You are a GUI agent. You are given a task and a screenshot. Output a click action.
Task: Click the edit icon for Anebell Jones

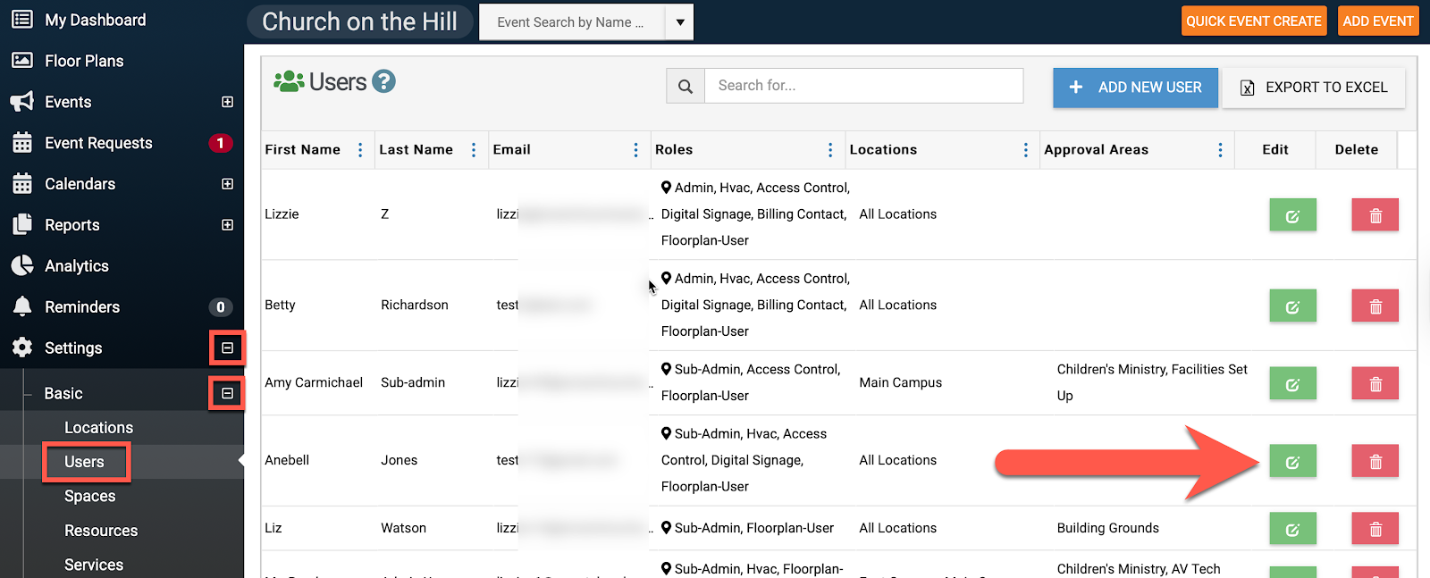pos(1292,462)
